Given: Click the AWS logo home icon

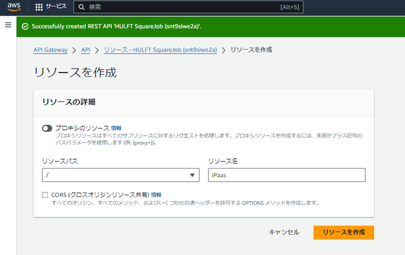Looking at the screenshot, I should tap(14, 7).
